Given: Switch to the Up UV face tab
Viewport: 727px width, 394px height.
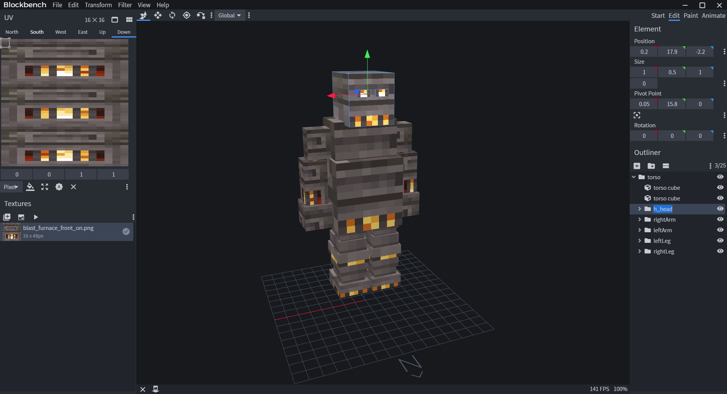Looking at the screenshot, I should [x=102, y=32].
